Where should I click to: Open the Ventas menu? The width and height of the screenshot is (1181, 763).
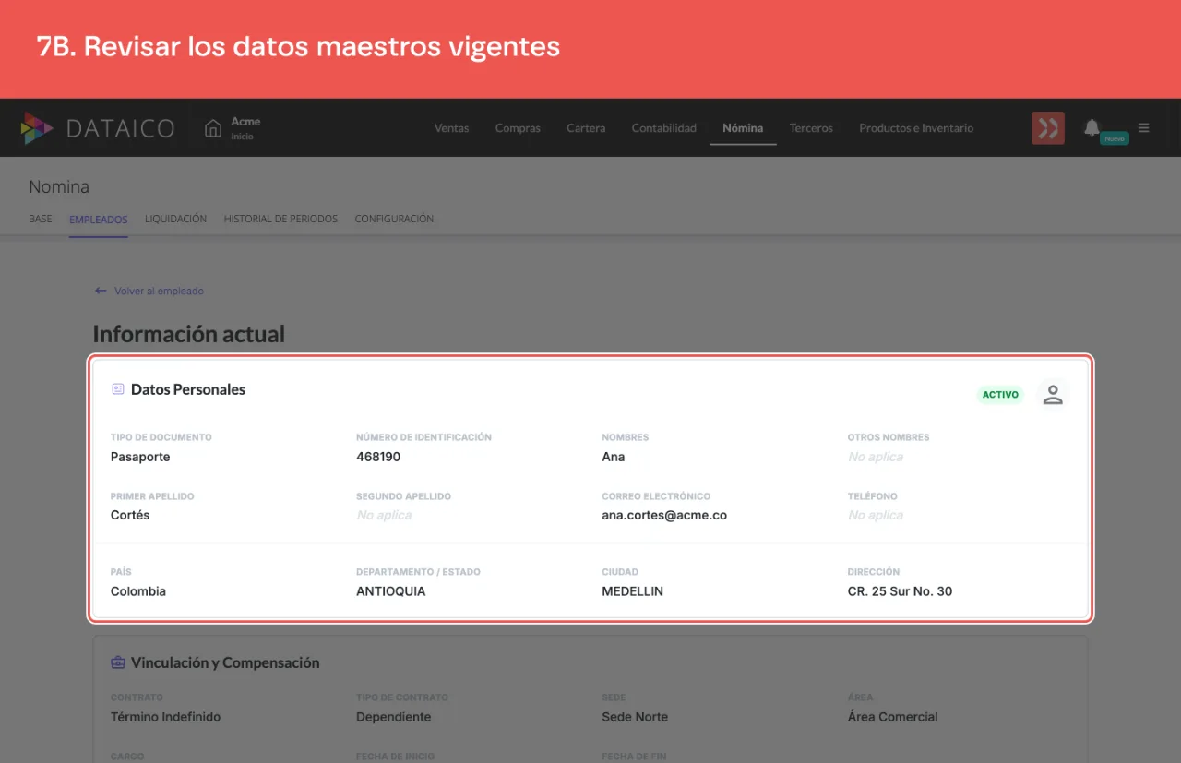coord(452,128)
